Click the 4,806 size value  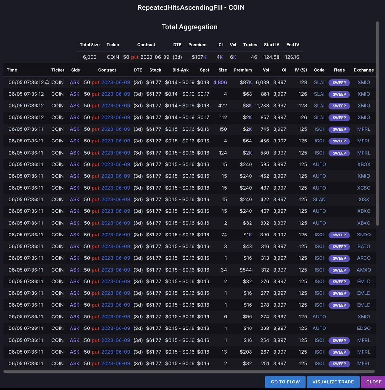[220, 82]
